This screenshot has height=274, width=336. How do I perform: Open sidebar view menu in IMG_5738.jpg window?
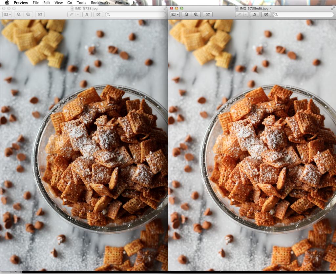click(x=7, y=14)
